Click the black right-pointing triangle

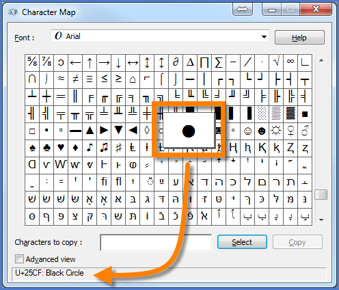pos(104,131)
